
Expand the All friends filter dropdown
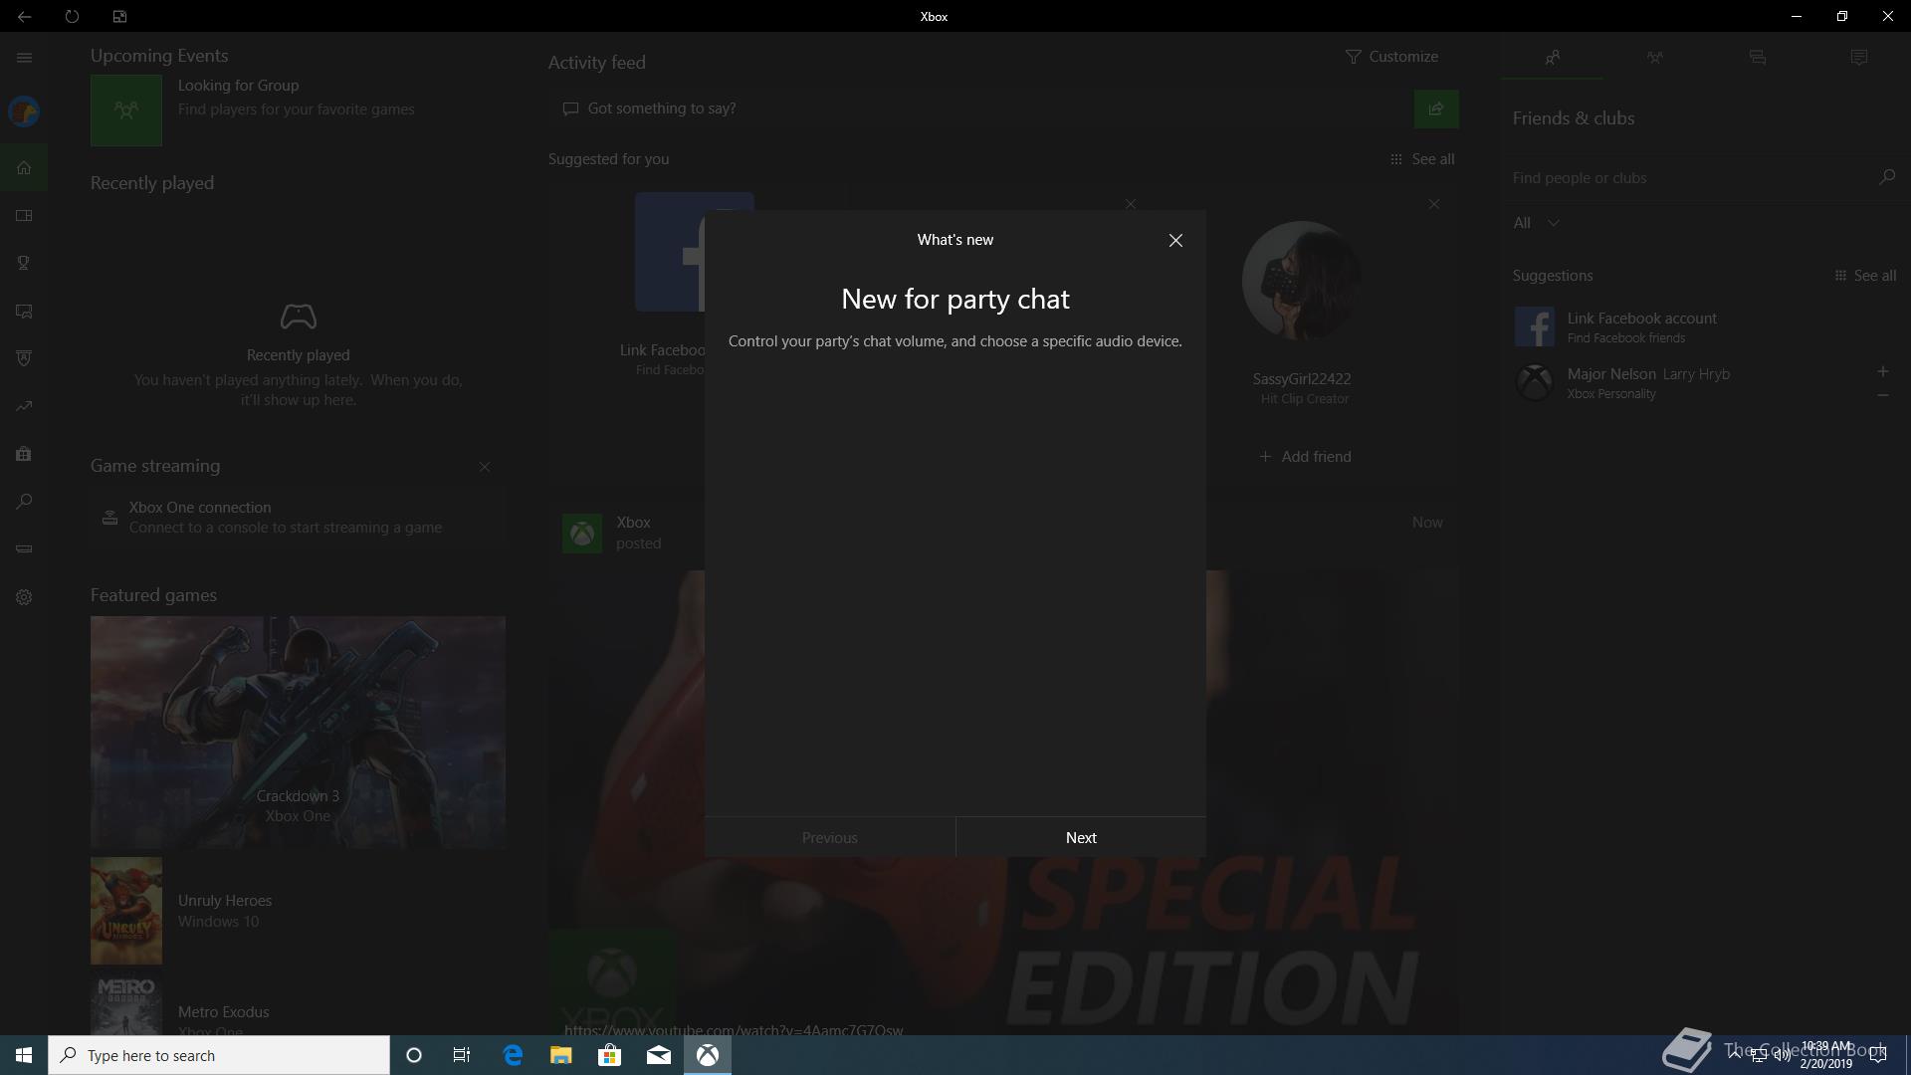(x=1536, y=223)
